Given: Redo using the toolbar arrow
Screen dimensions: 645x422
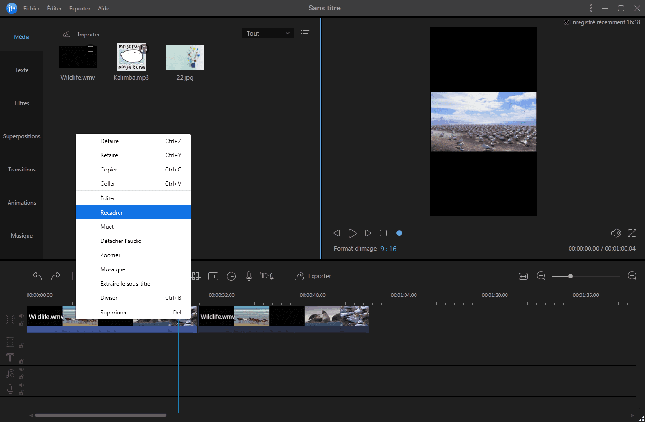Looking at the screenshot, I should click(x=55, y=276).
